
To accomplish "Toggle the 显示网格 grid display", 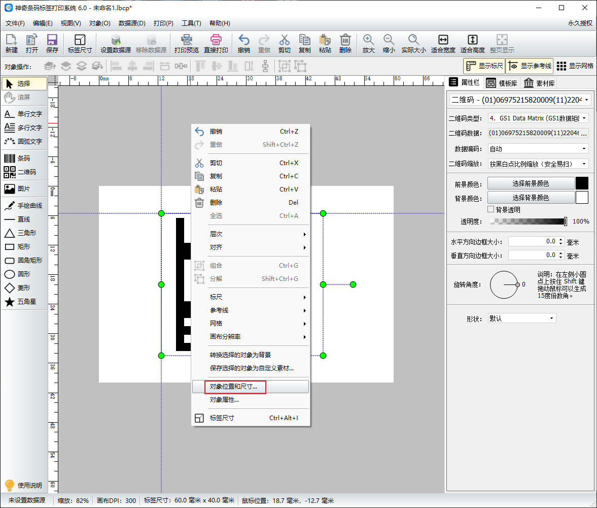I will tap(575, 66).
